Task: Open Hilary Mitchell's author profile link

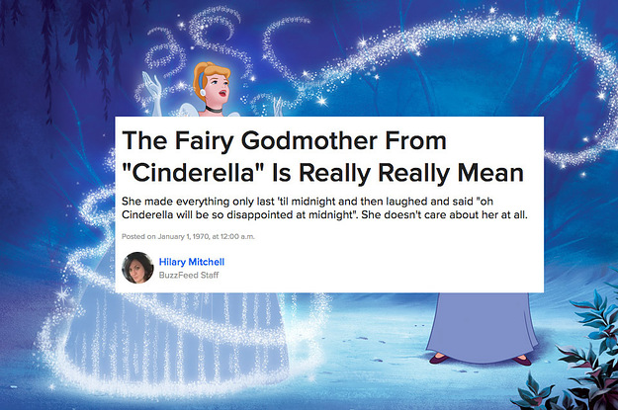Action: 192,262
